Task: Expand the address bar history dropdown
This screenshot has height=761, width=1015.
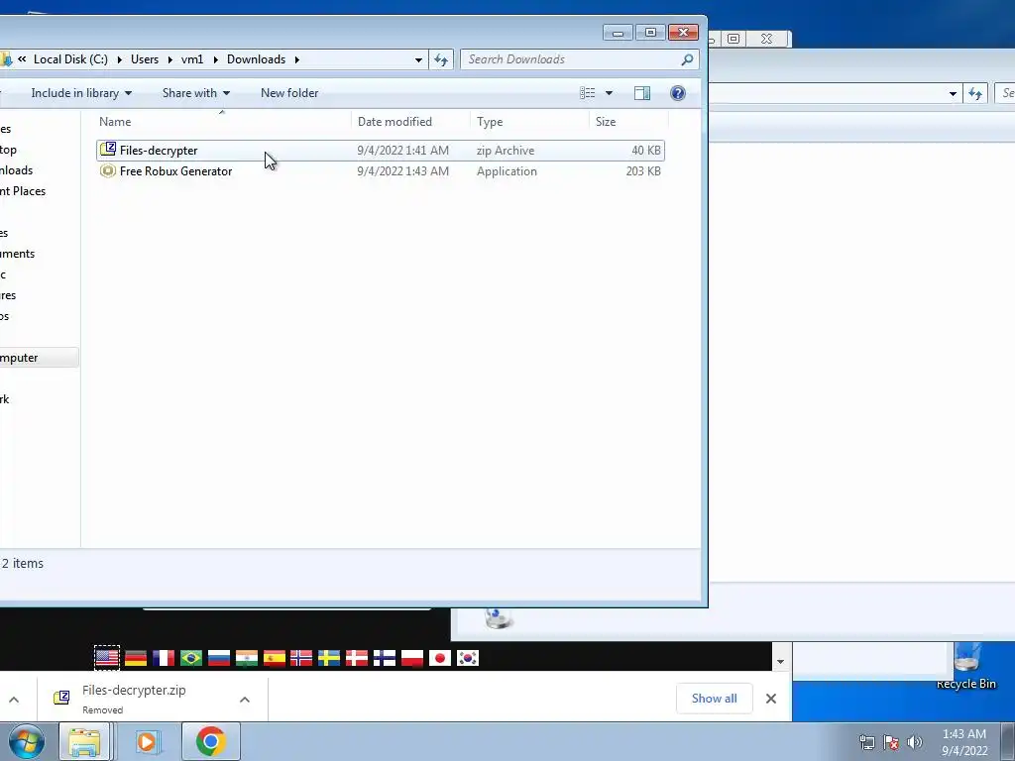Action: click(x=419, y=59)
